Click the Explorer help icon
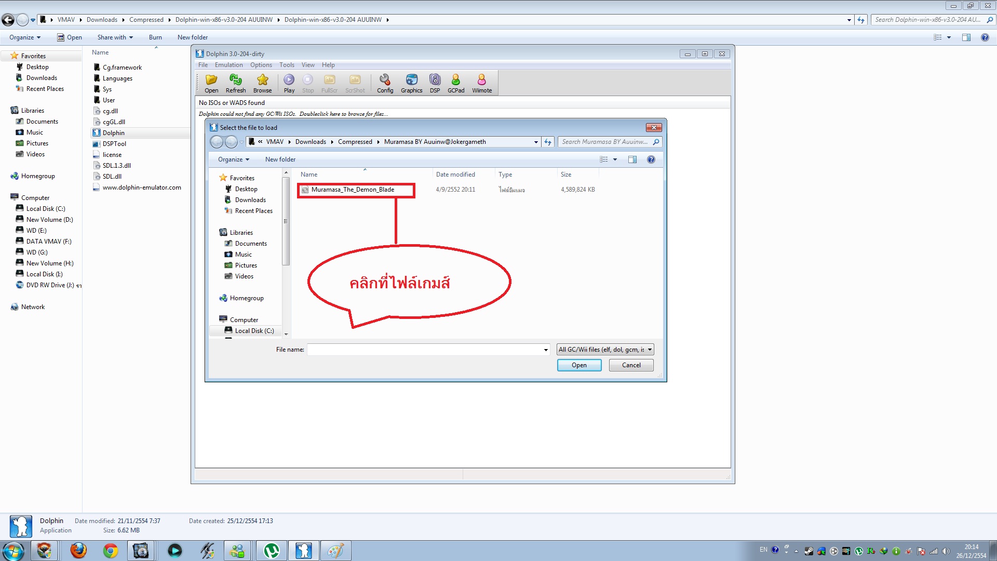This screenshot has height=561, width=997. click(985, 37)
